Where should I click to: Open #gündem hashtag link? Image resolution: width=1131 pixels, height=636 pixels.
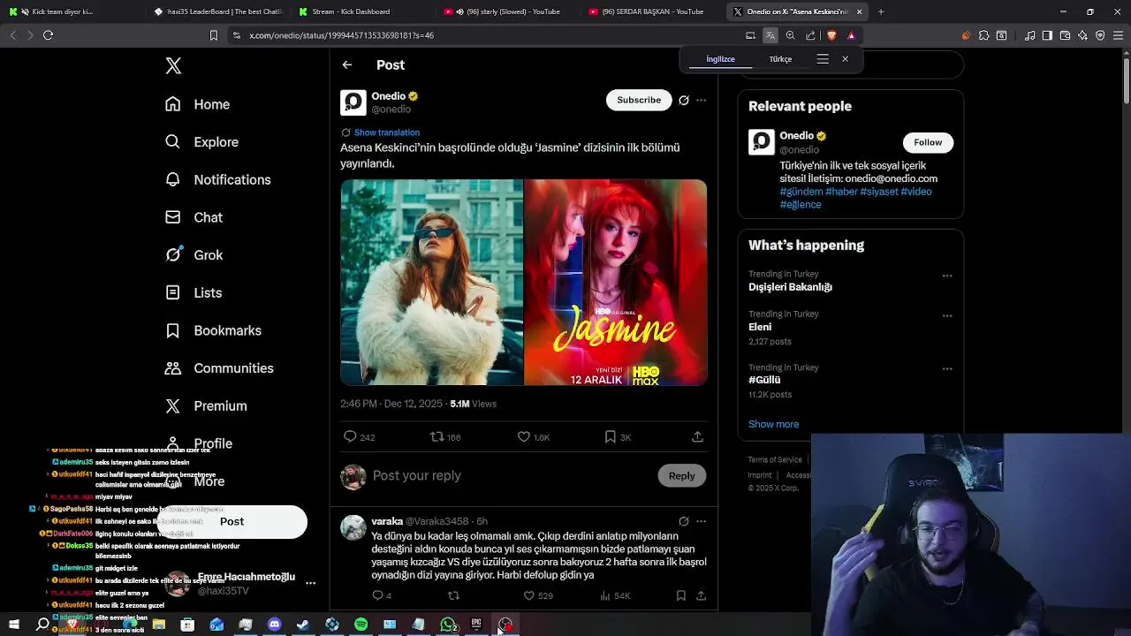click(x=801, y=192)
